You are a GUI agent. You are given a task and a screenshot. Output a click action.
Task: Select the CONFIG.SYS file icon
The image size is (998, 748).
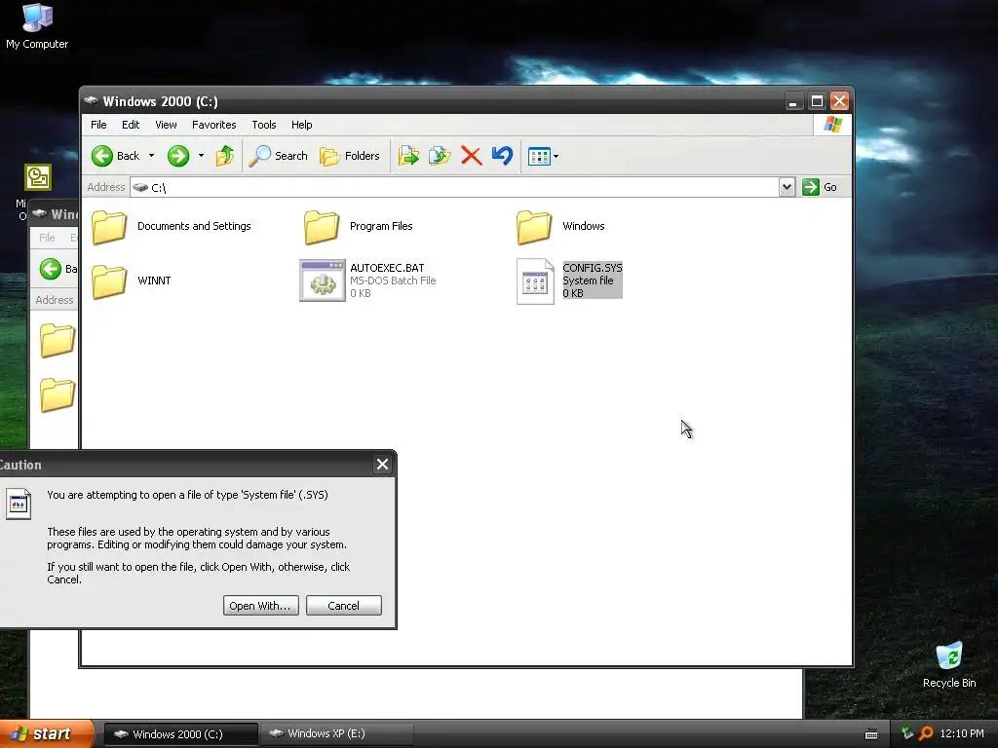pyautogui.click(x=535, y=281)
